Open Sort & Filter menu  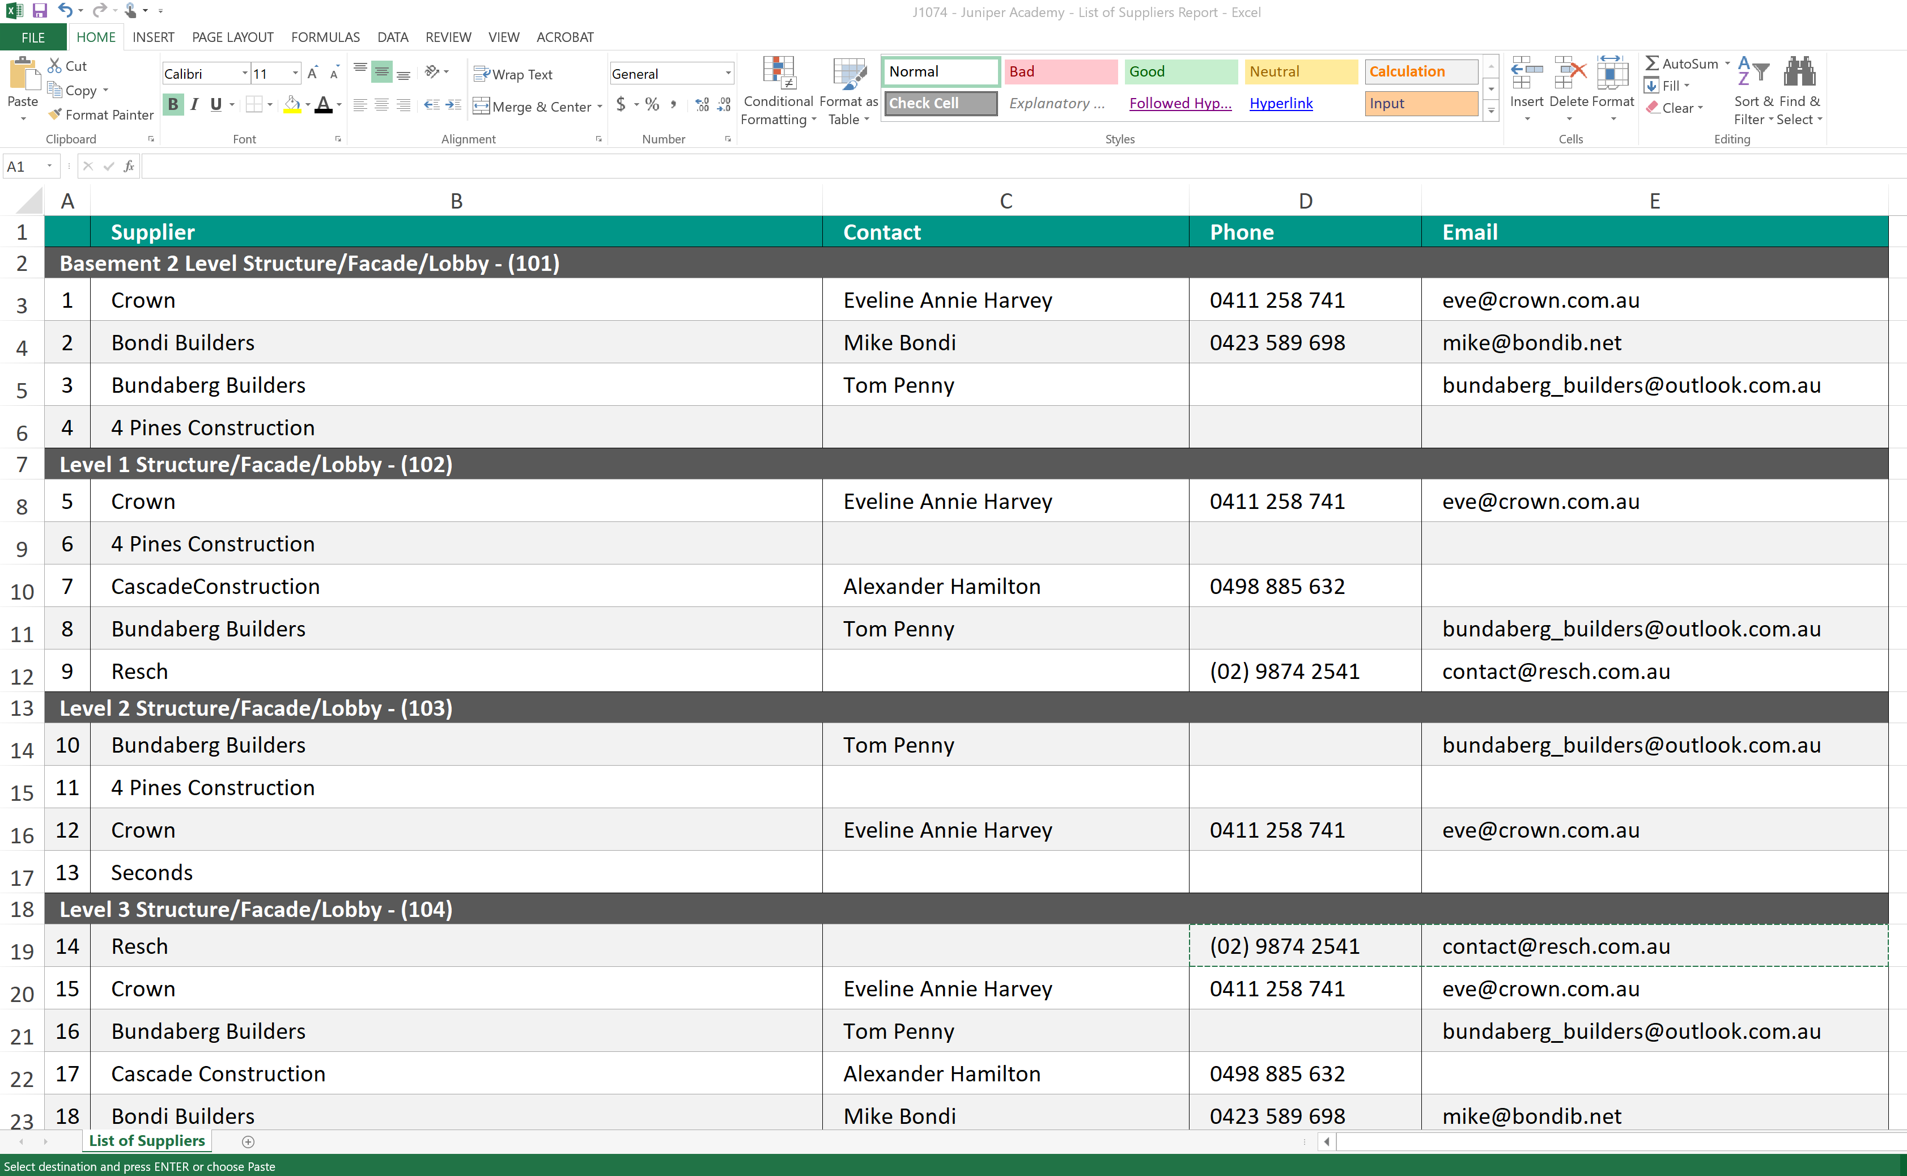click(1753, 91)
